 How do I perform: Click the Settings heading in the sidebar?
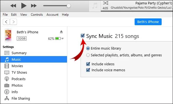point(8,47)
